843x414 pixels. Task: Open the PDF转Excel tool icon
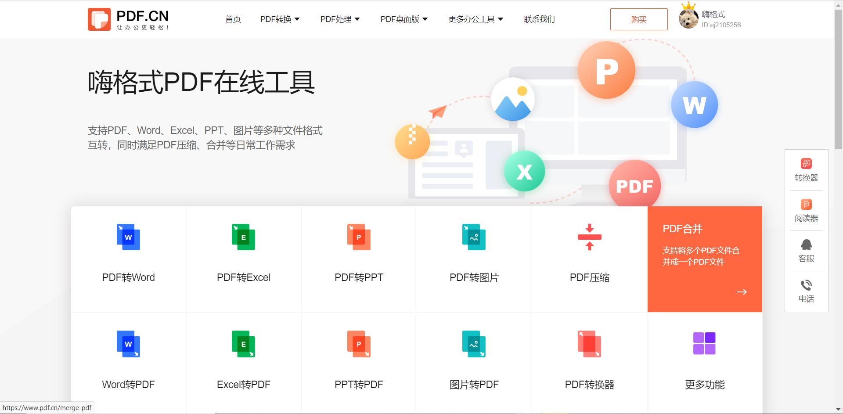coord(243,237)
